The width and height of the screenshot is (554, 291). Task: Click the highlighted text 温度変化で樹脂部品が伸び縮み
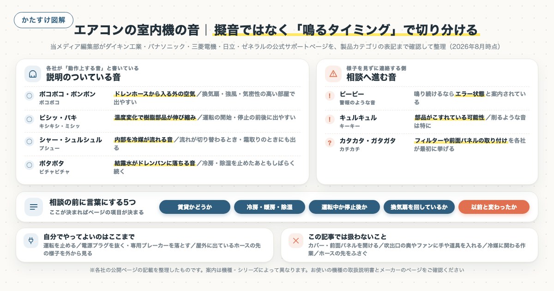pos(156,117)
